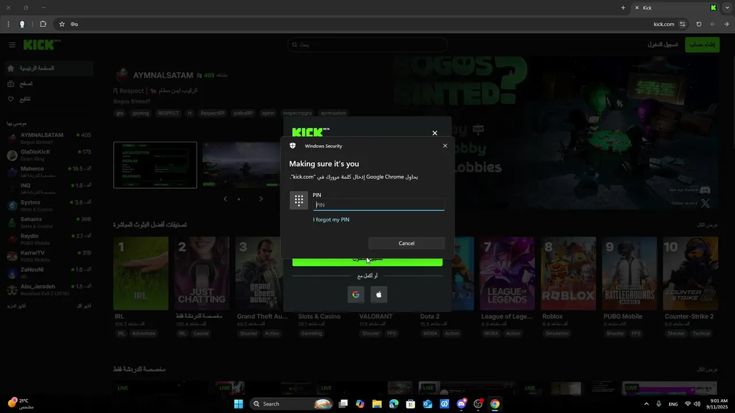Select the home page item in the Kick sidebar
735x413 pixels.
[48, 68]
